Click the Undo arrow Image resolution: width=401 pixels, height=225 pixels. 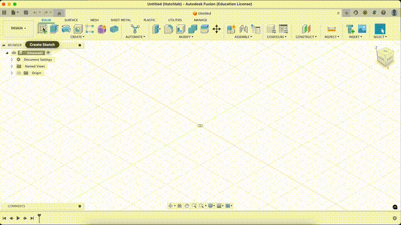35,12
